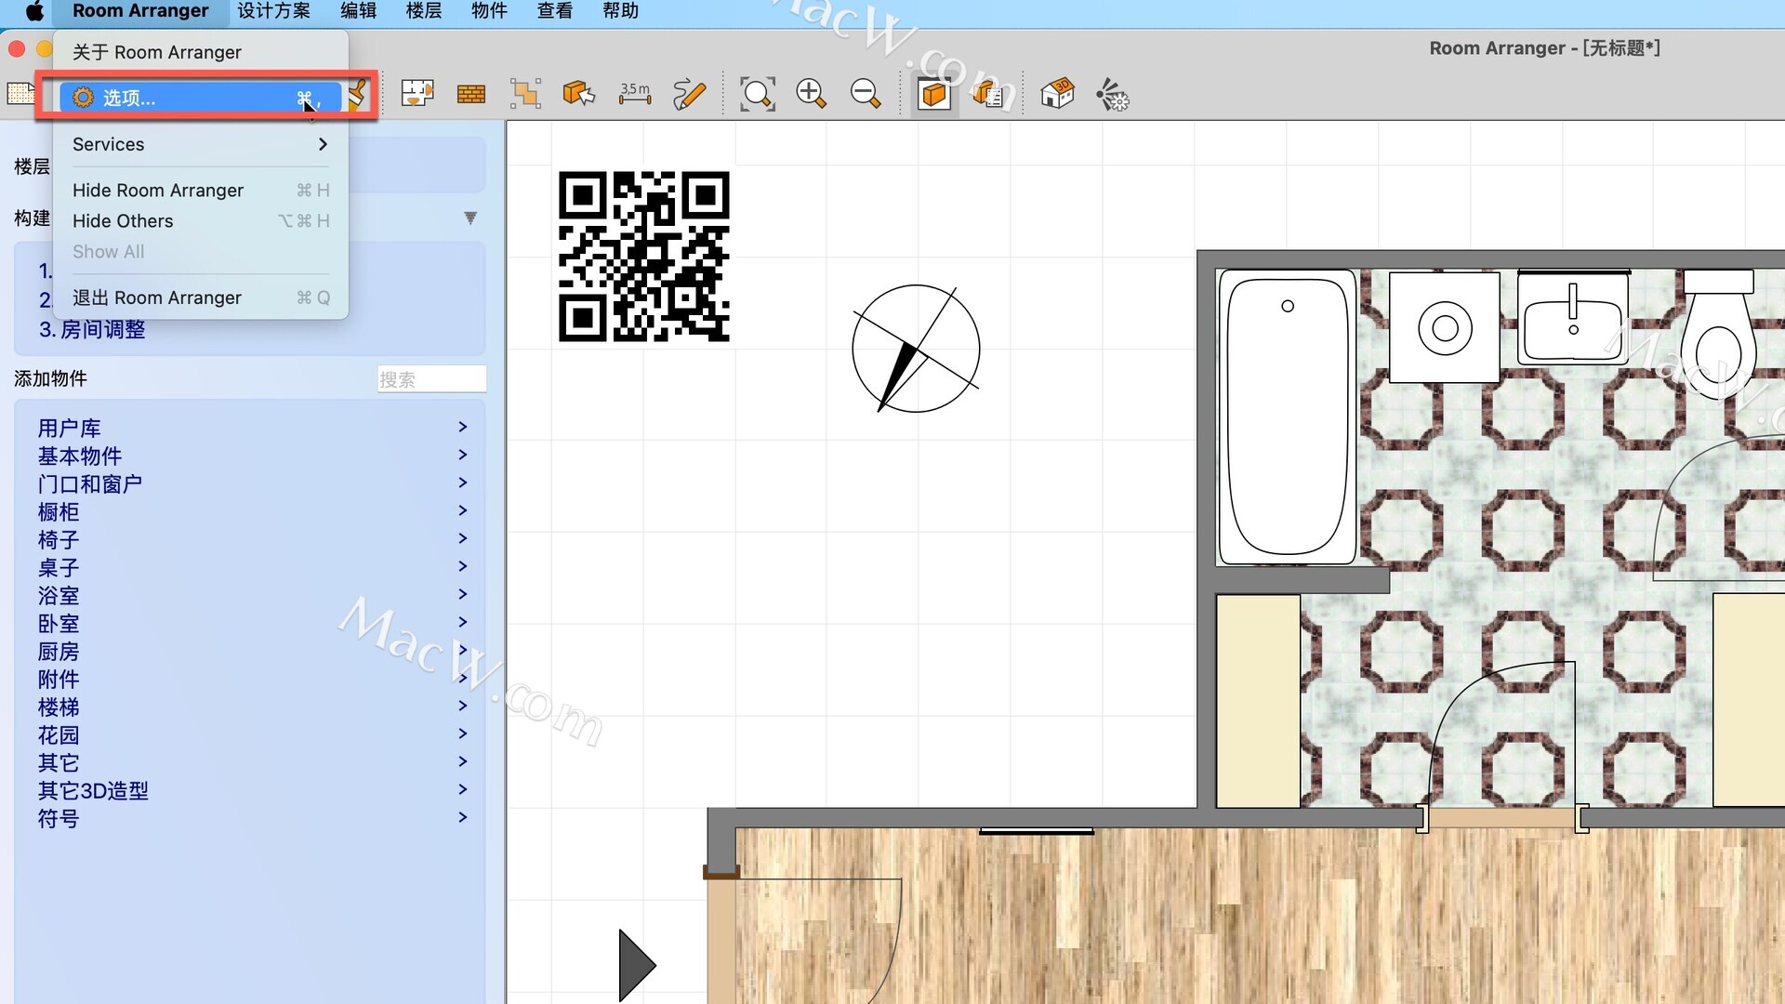Choose 关于 Room Arranger menu entry

(201, 52)
